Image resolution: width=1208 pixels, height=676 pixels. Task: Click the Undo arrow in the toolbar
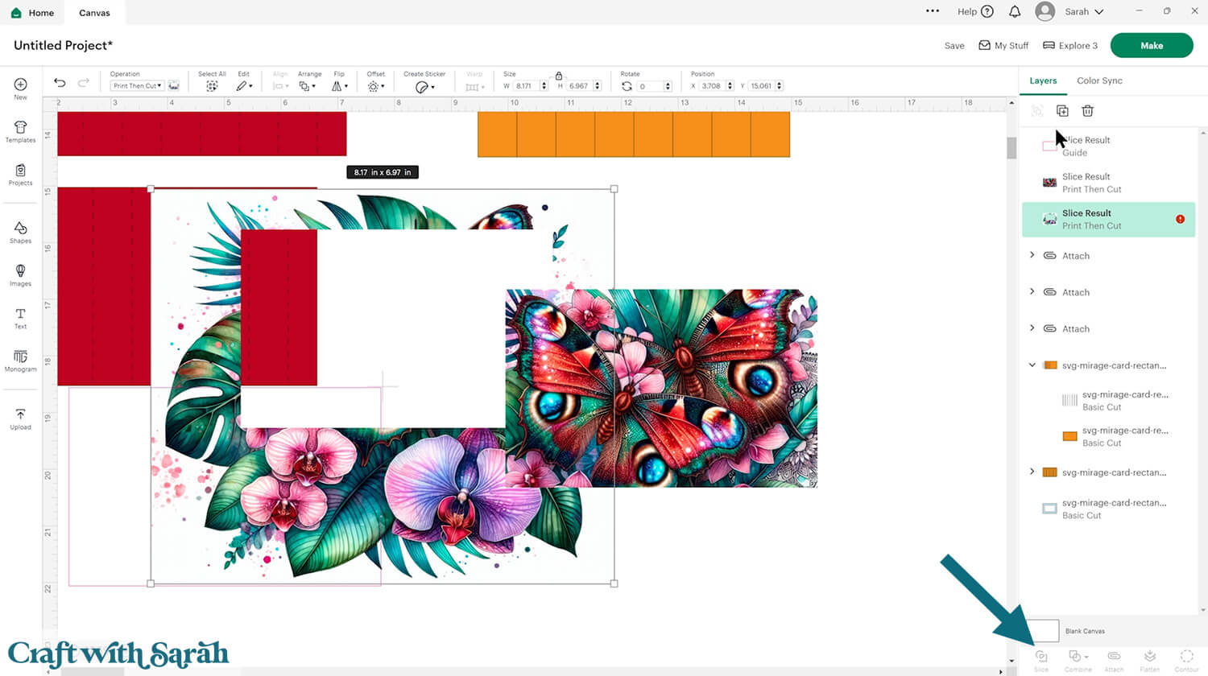coord(60,83)
